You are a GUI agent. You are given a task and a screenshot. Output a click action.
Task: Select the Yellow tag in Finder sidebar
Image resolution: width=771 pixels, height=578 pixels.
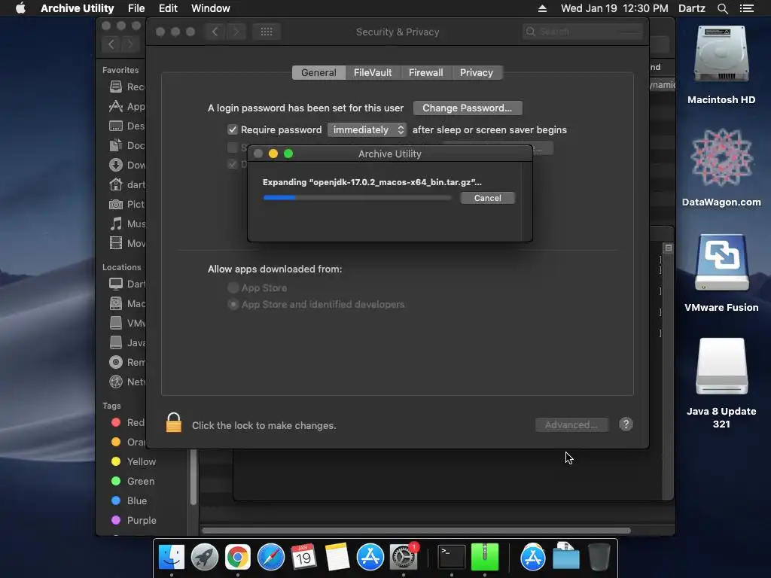[133, 461]
